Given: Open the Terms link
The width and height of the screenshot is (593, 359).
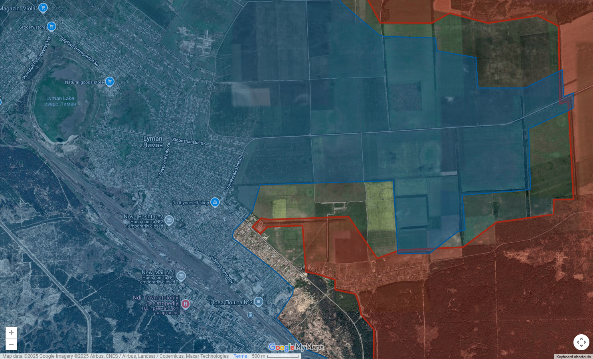Looking at the screenshot, I should 240,356.
